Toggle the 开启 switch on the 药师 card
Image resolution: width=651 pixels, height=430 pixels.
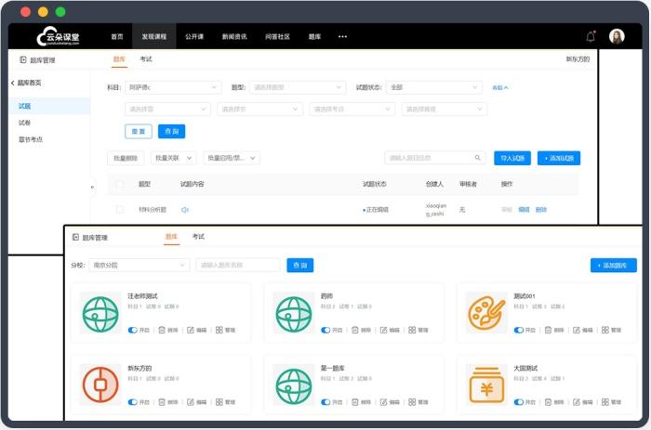coord(325,330)
